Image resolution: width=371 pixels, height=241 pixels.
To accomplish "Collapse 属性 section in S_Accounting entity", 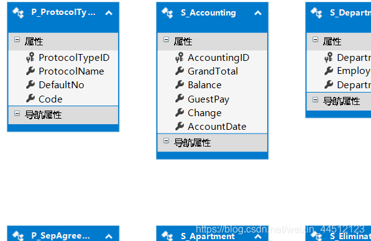I will point(167,40).
